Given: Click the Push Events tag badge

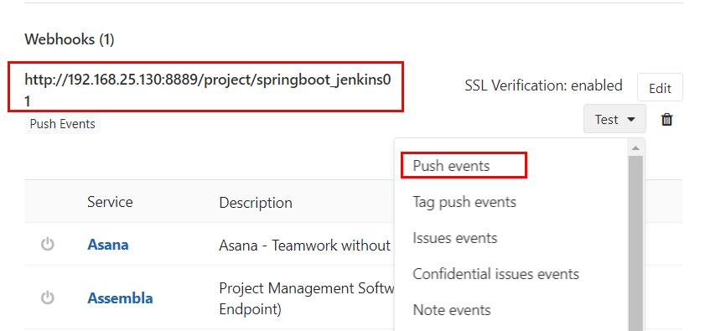Looking at the screenshot, I should (x=63, y=124).
